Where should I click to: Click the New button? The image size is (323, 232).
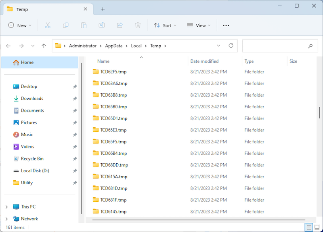[17, 25]
